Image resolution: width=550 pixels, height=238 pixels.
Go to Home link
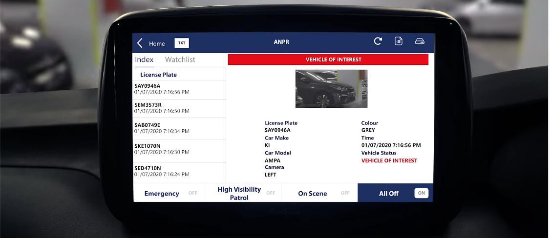(157, 43)
